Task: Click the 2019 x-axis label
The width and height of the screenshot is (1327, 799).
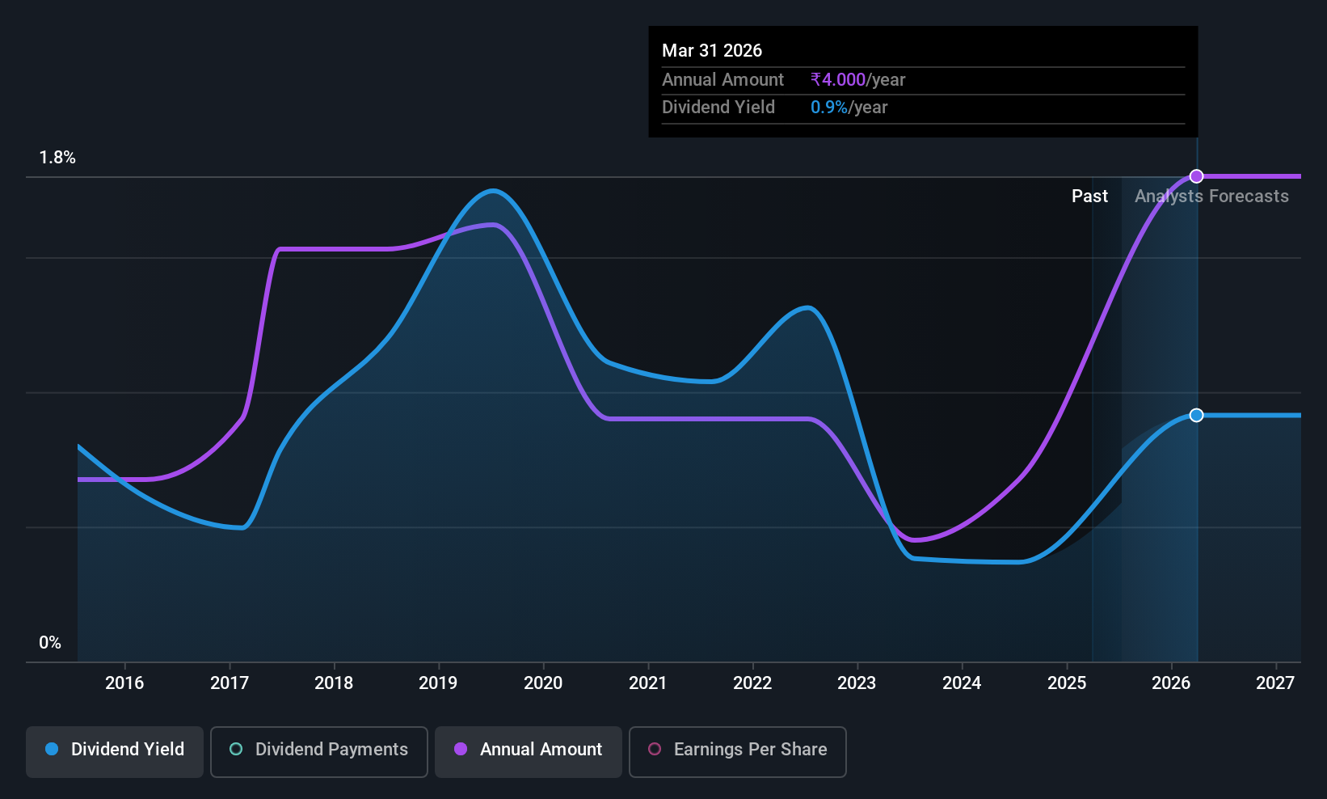Action: click(x=438, y=683)
